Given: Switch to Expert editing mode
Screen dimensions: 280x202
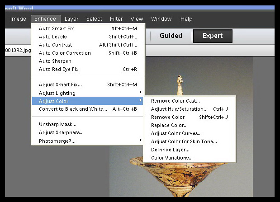Looking at the screenshot, I should [213, 36].
